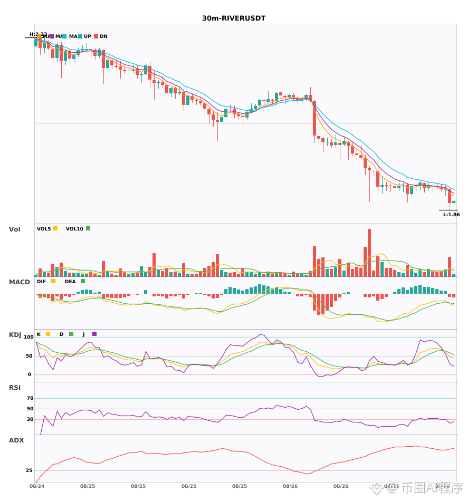Click the KDJ axis value 100
Image resolution: width=467 pixels, height=501 pixels.
29,337
